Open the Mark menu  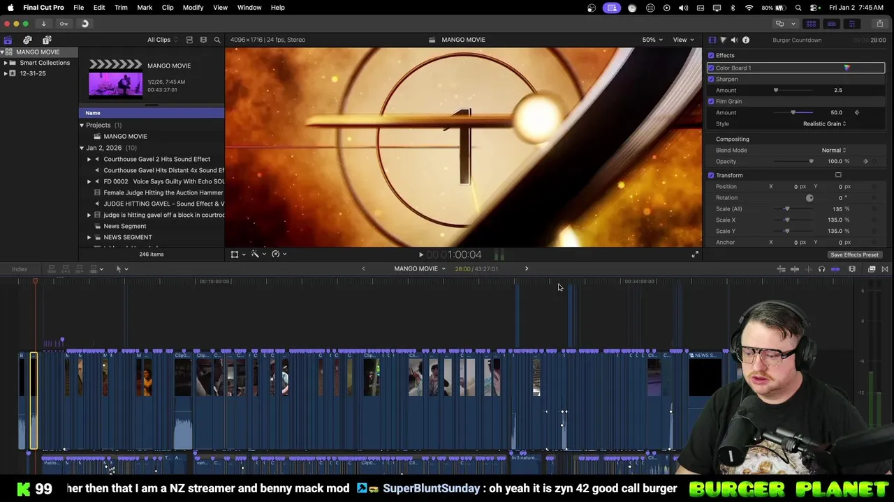click(x=145, y=7)
